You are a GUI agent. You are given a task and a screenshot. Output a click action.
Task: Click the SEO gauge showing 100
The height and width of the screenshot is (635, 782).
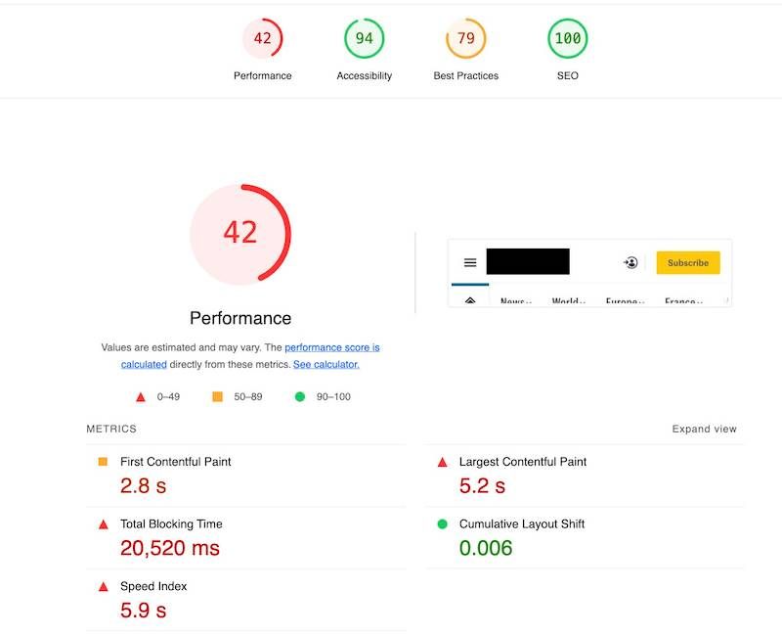point(568,40)
